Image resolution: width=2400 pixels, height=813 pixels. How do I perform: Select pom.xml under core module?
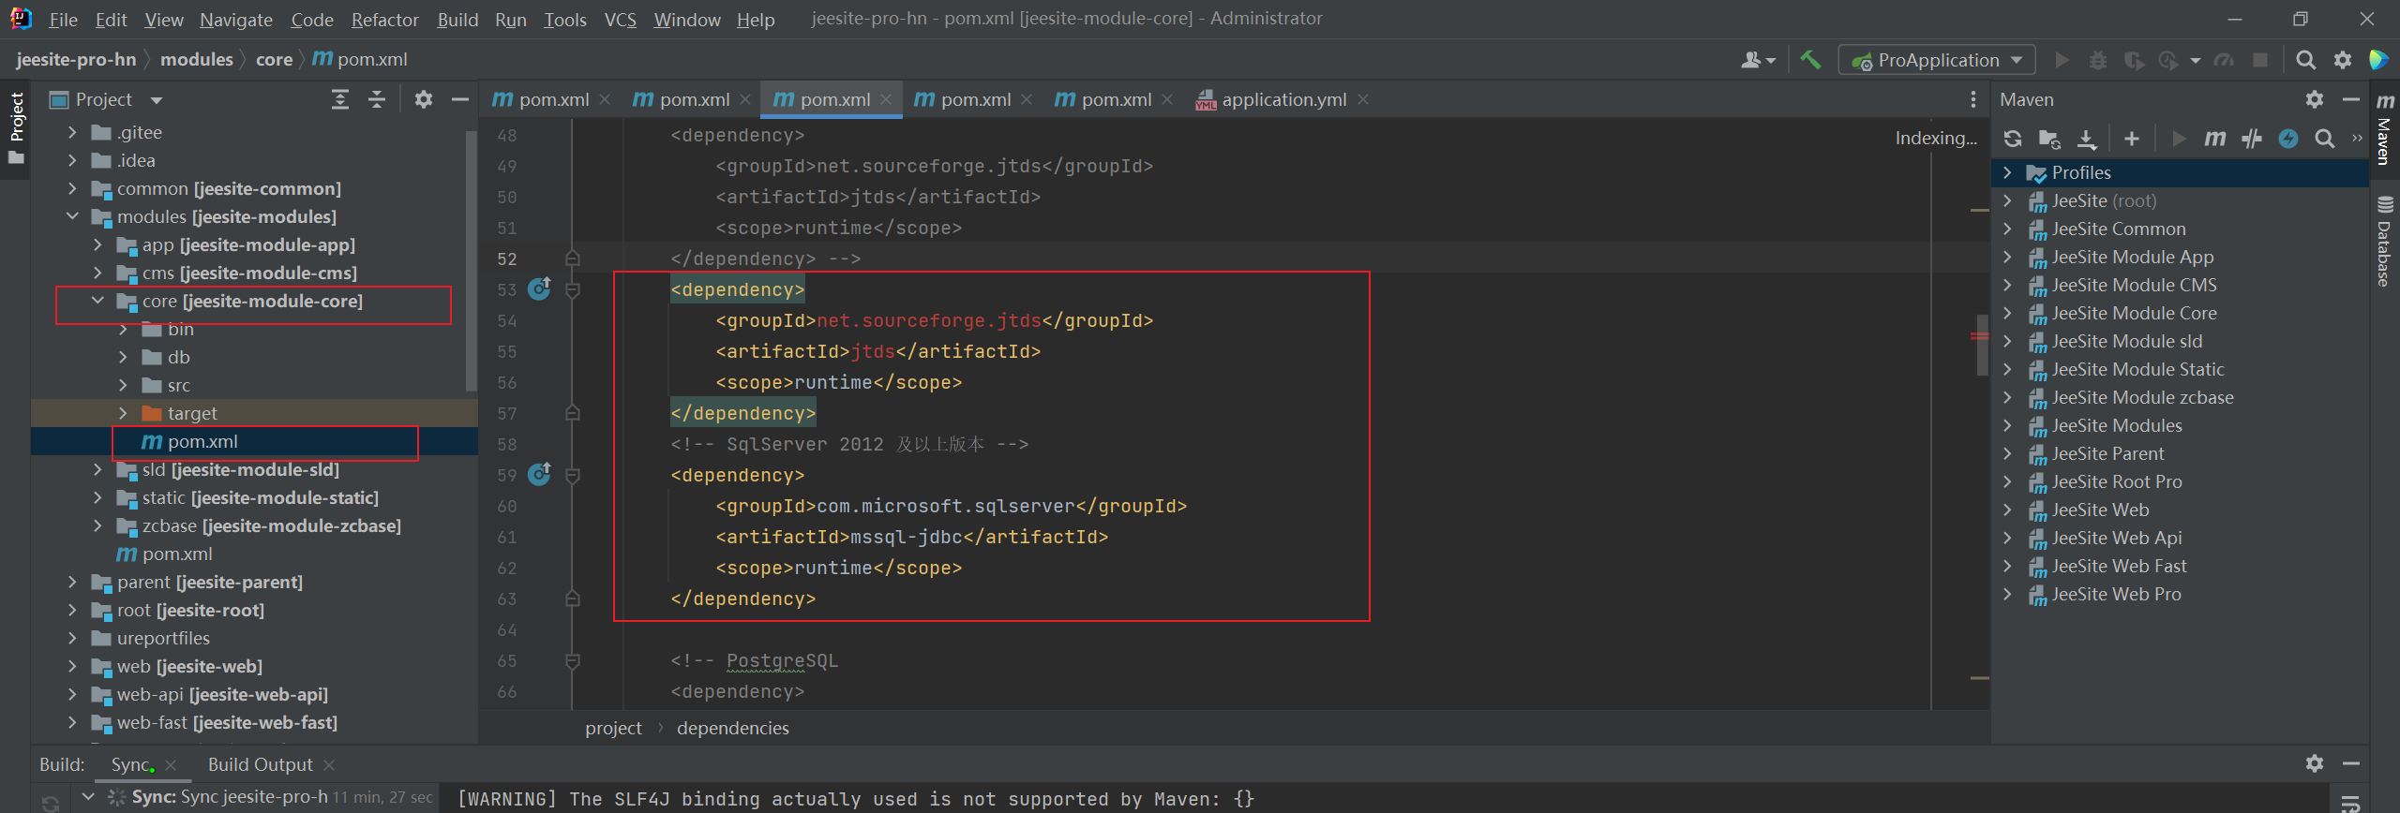202,441
